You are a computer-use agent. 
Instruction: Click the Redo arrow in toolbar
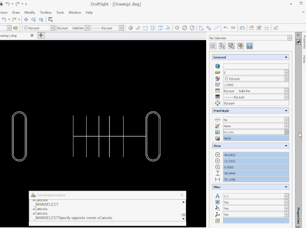[14, 20]
